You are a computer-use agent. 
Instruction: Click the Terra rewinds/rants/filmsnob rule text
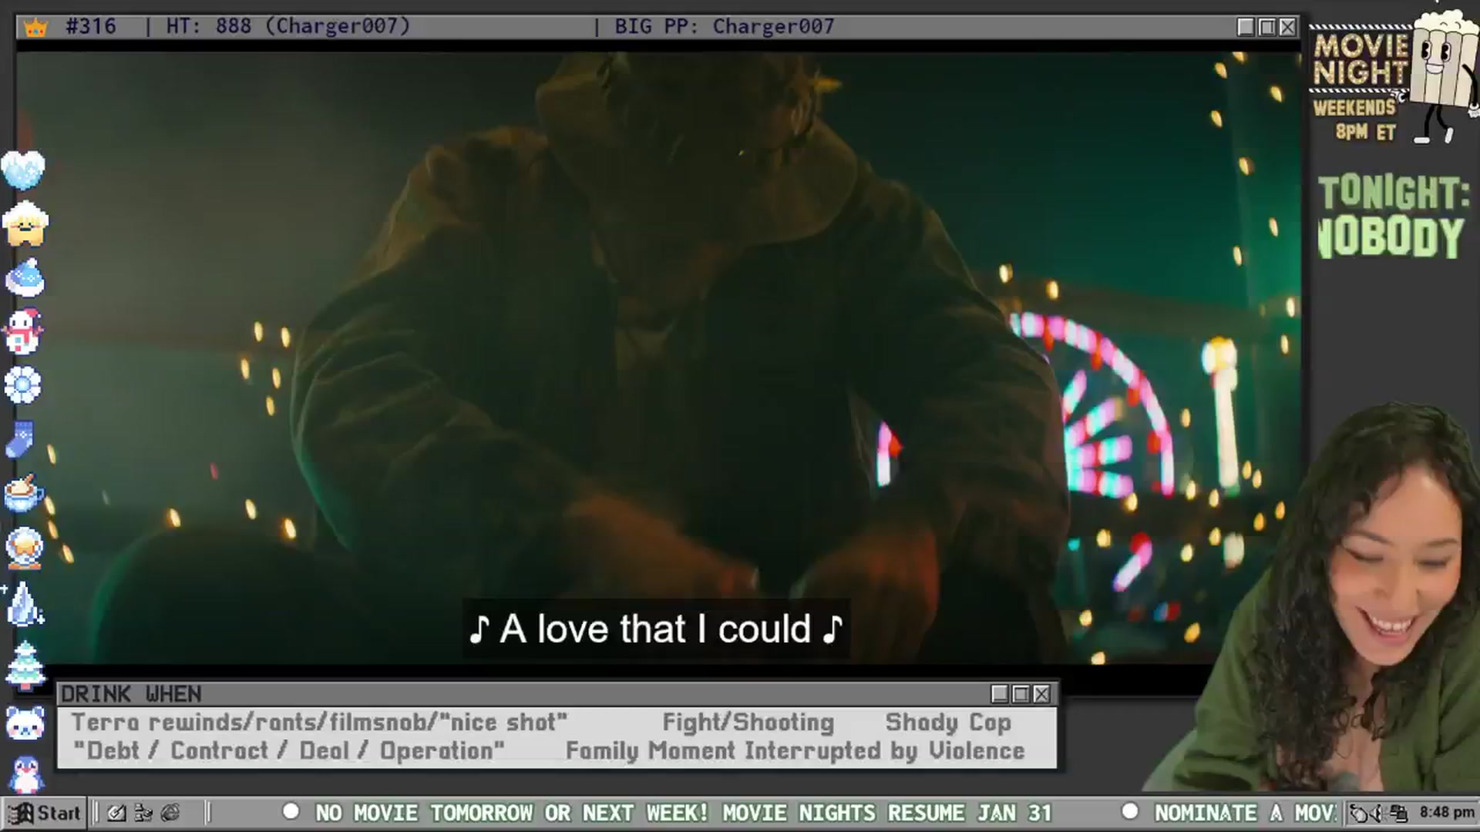pos(319,723)
